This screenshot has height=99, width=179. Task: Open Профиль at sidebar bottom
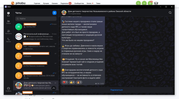tap(8, 89)
